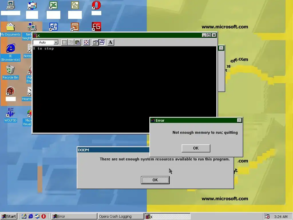The height and width of the screenshot is (220, 293).
Task: Launch the Excel desktop shortcut
Action: 53,5
